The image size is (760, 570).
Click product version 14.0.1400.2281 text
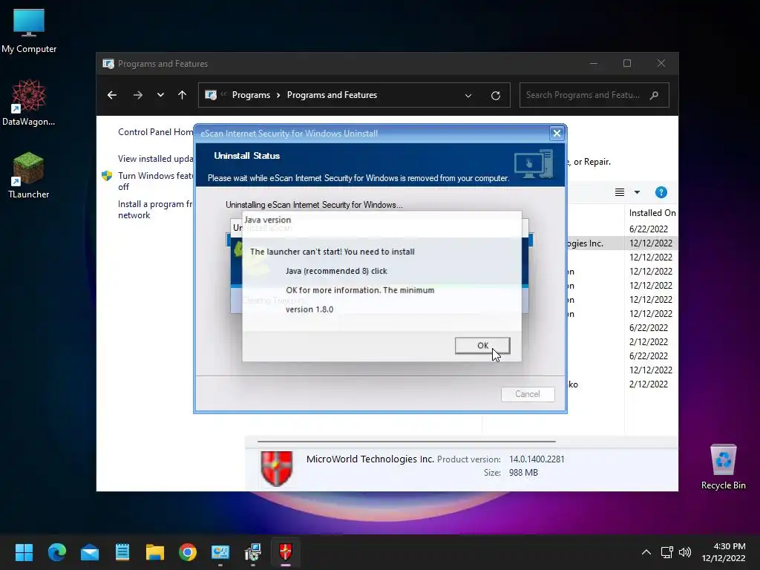[x=537, y=459]
